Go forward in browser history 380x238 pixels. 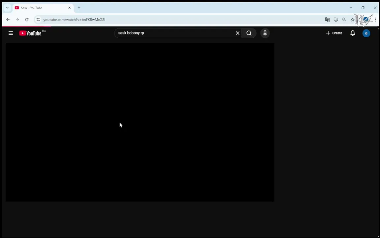17,20
